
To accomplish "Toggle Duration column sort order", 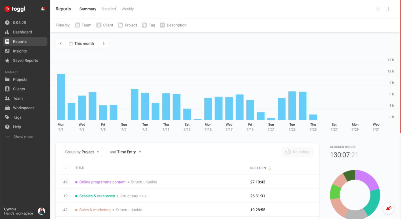I will [269, 168].
